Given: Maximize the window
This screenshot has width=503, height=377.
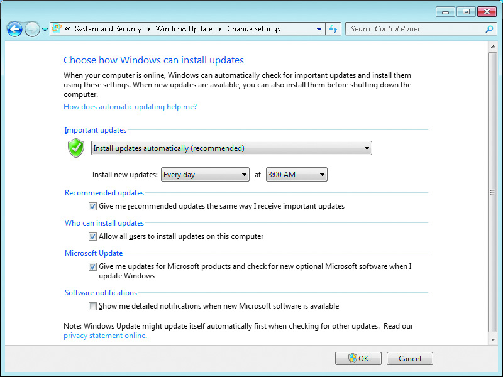Looking at the screenshot, I should [x=466, y=12].
